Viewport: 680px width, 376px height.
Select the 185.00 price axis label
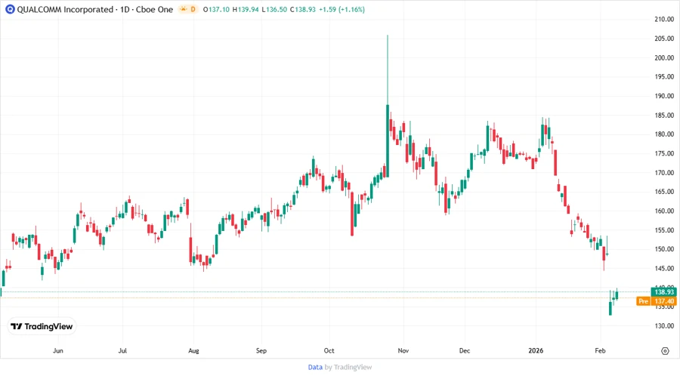point(664,116)
